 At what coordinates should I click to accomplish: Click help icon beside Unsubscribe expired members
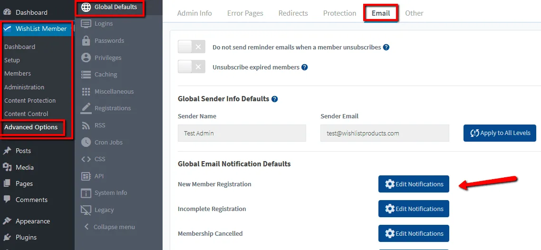(305, 67)
